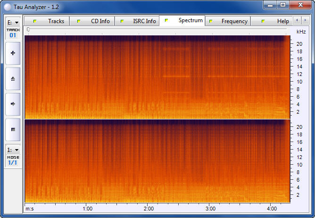315x218 pixels.
Task: Click the 2:00 mark on time axis
Action: [x=149, y=208]
